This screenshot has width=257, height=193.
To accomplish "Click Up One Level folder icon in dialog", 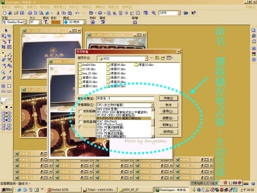I will click(157, 58).
